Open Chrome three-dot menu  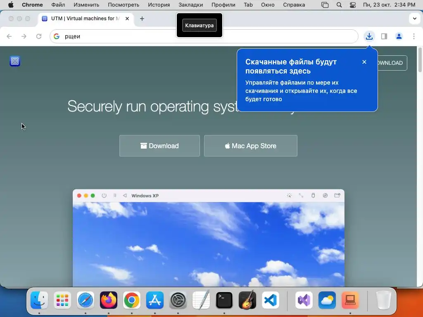click(414, 36)
